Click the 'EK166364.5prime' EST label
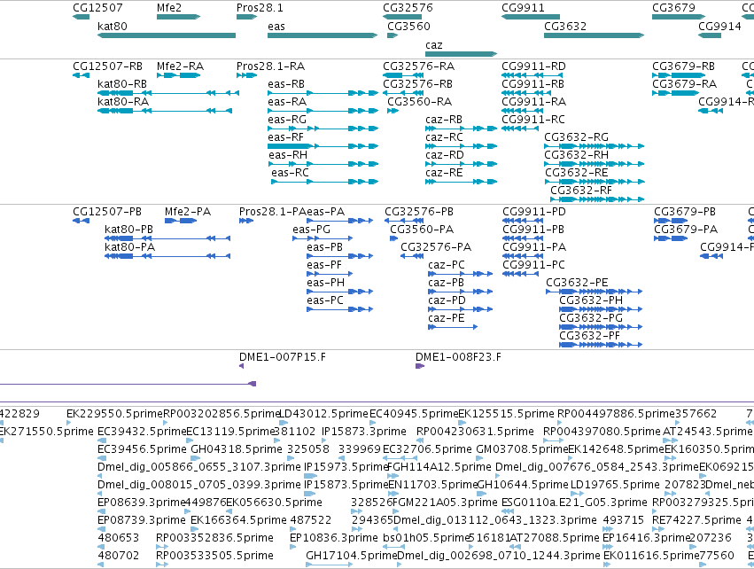This screenshot has width=754, height=569. 238,520
